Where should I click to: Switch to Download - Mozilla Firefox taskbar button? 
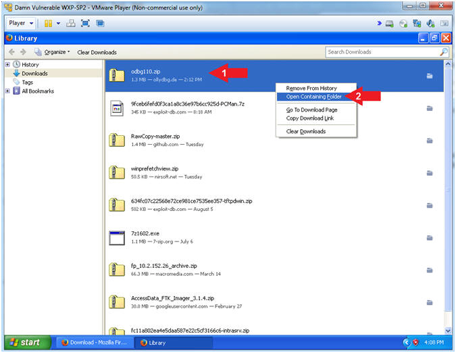[x=95, y=343]
